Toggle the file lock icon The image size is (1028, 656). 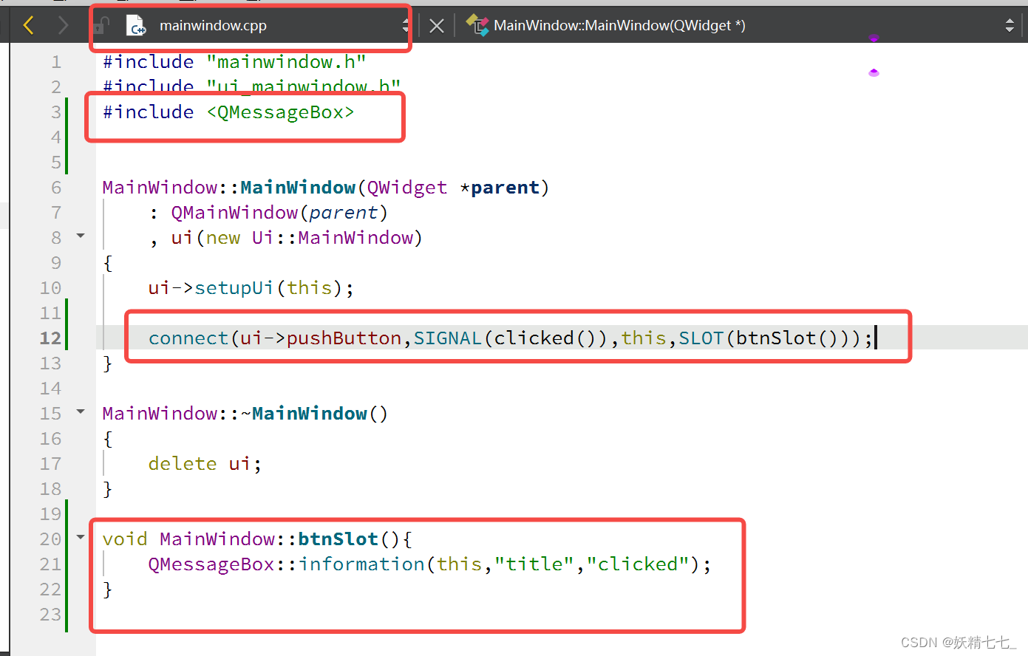point(102,26)
